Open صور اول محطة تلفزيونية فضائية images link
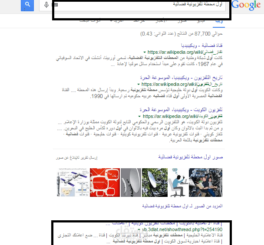 (x=191, y=157)
